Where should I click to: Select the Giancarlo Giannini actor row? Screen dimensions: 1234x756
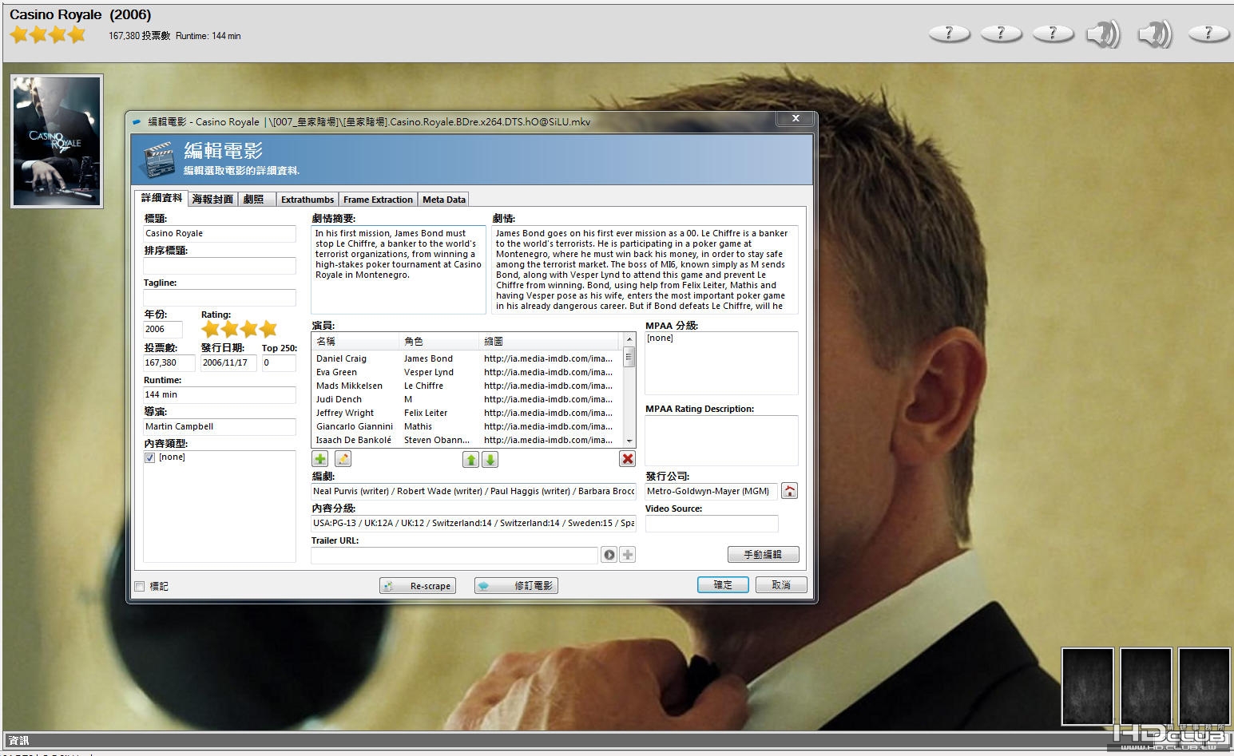[x=467, y=426]
